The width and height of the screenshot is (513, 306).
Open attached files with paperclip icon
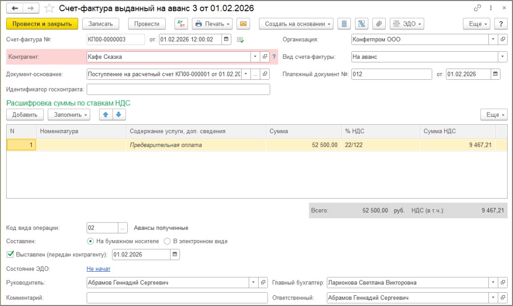(x=379, y=24)
